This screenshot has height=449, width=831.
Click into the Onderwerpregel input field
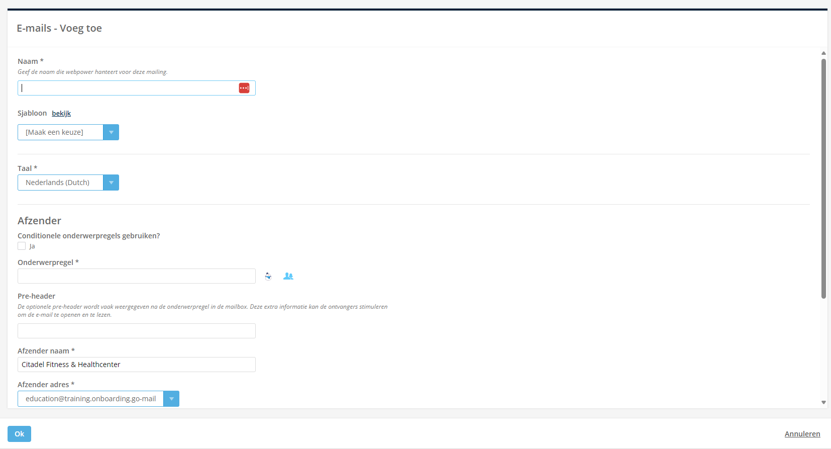click(x=137, y=276)
